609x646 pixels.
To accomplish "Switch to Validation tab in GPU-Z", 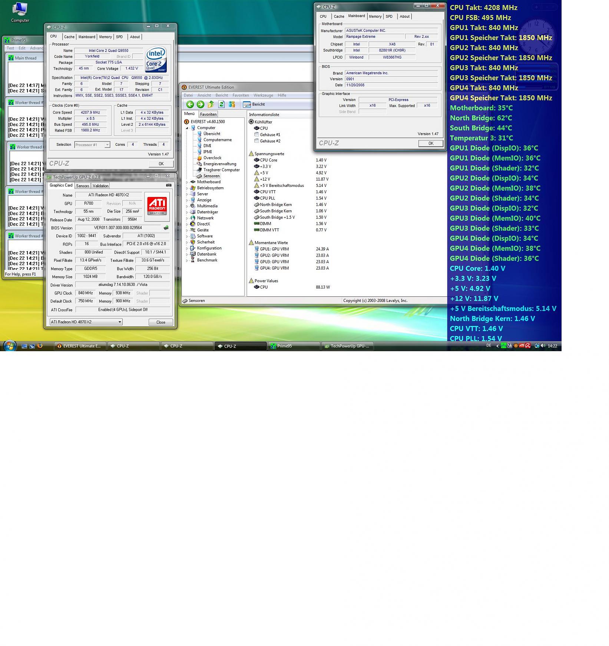I will tap(100, 186).
